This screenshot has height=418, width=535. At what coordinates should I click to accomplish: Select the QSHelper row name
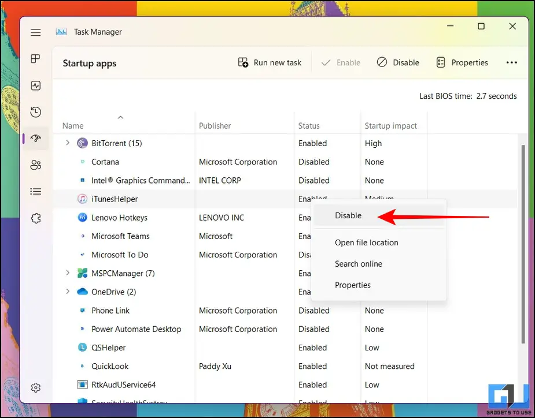coord(109,348)
